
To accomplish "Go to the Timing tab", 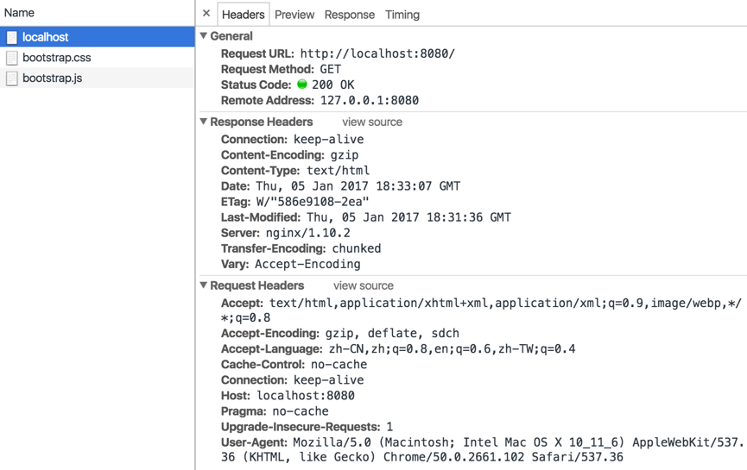I will (402, 15).
